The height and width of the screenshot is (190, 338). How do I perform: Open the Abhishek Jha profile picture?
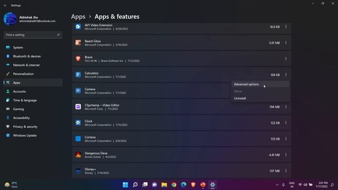point(10,19)
